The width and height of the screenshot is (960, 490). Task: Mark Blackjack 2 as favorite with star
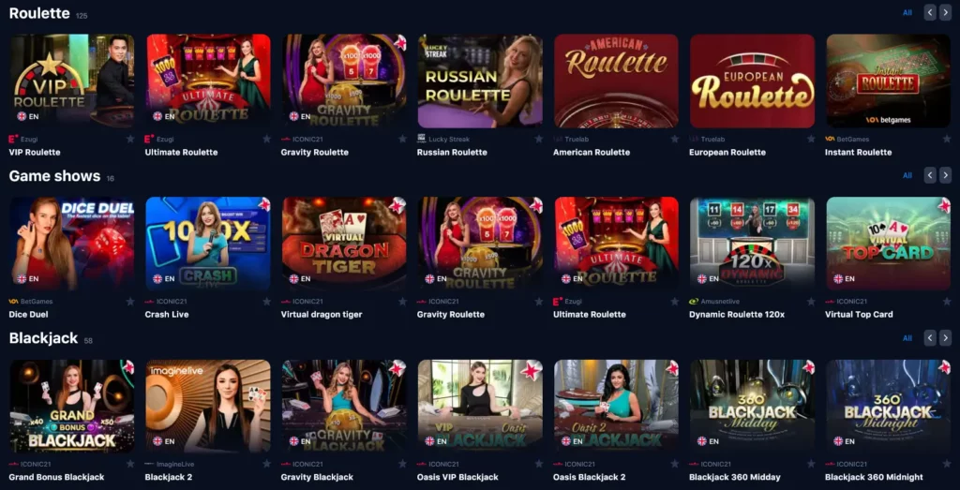[x=266, y=464]
